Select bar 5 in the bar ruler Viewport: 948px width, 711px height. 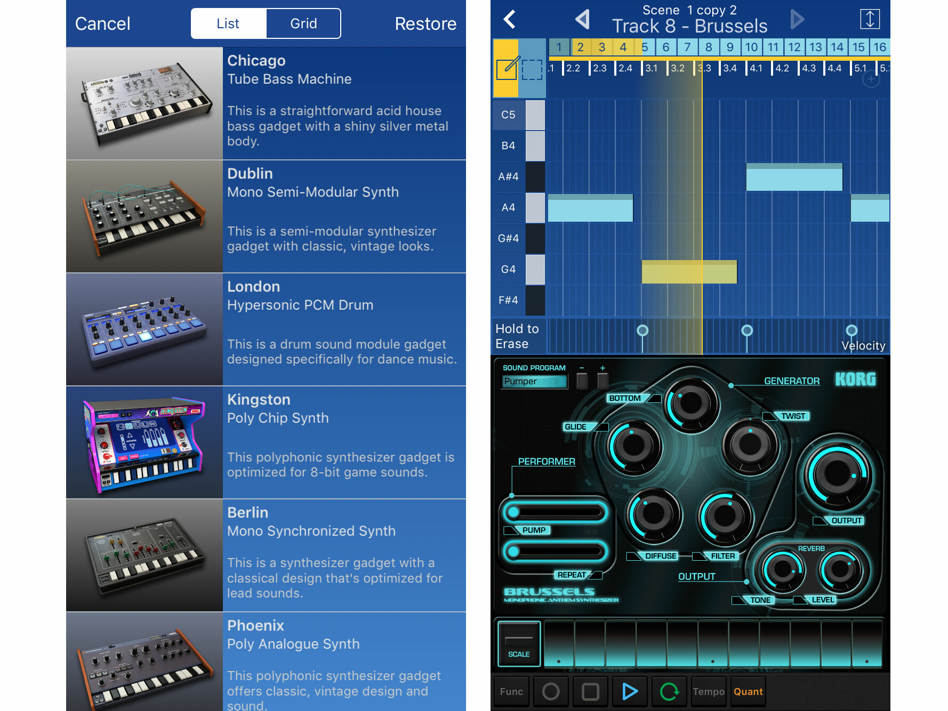coord(645,47)
